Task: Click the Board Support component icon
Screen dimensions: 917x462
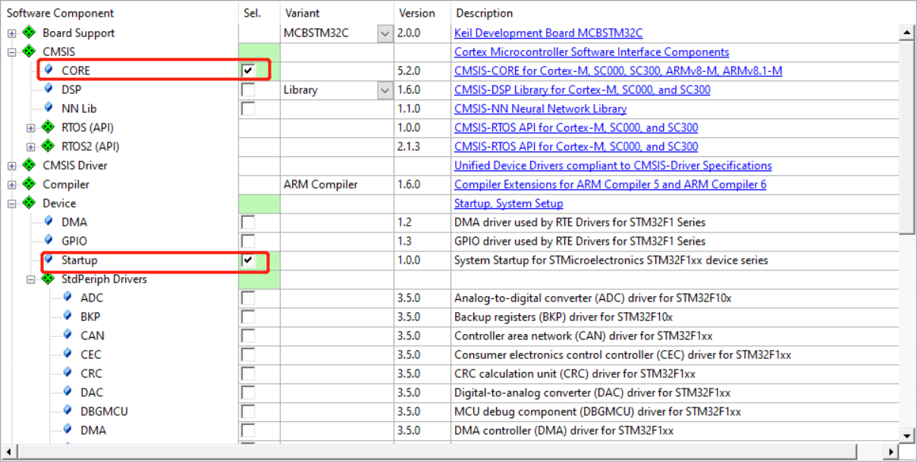Action: pyautogui.click(x=27, y=33)
